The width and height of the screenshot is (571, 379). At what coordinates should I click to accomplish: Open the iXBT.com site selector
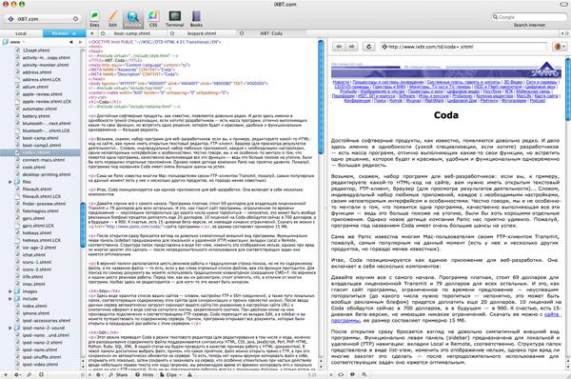point(43,19)
